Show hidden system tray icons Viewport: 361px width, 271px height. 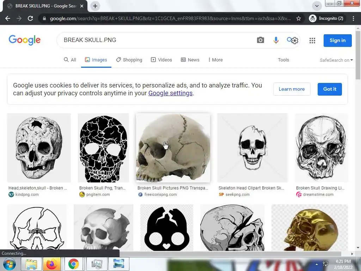tap(317, 264)
